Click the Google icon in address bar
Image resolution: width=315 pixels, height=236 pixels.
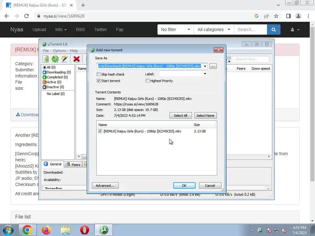point(257,16)
